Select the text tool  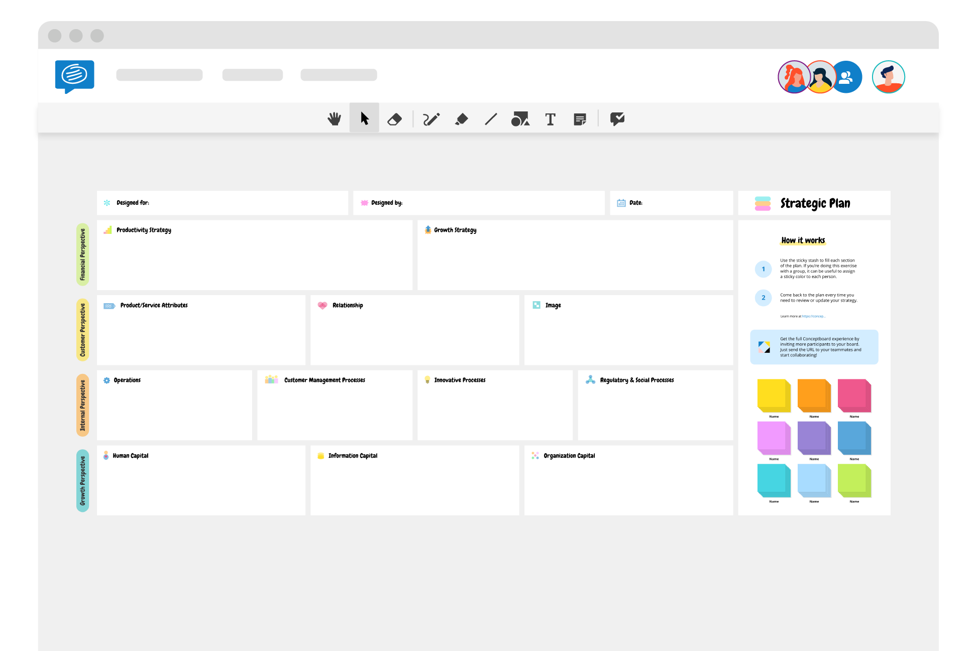click(x=552, y=118)
